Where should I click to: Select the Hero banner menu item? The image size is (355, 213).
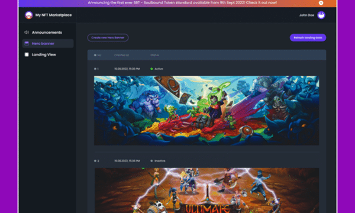48,43
